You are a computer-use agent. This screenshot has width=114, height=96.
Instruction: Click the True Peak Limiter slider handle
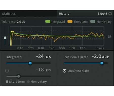(x=102, y=63)
